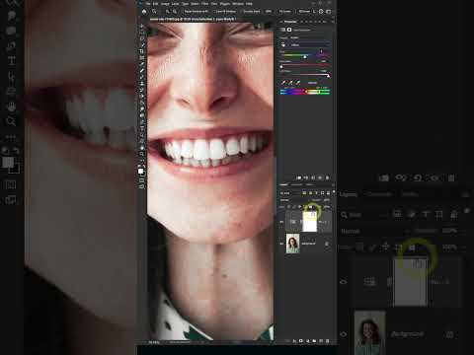Toggle Scrubby Zoom option

tap(252, 11)
